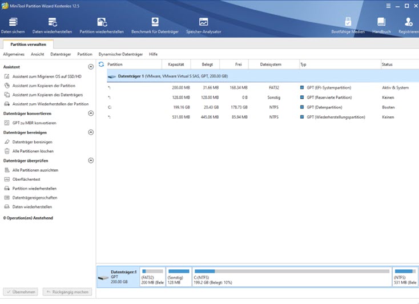Create Bootfähige Medien

348,26
